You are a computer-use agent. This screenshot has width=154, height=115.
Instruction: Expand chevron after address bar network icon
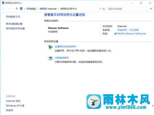pos(25,9)
